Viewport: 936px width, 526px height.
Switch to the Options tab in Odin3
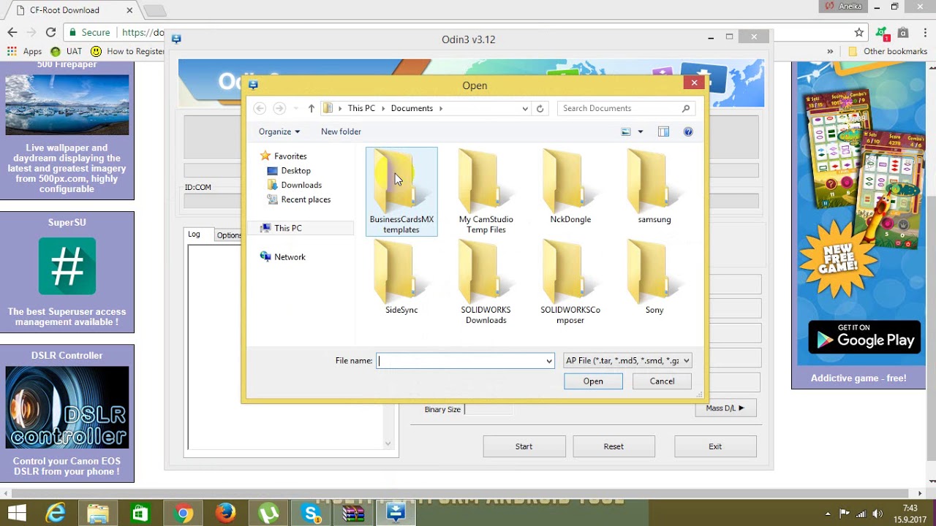228,235
